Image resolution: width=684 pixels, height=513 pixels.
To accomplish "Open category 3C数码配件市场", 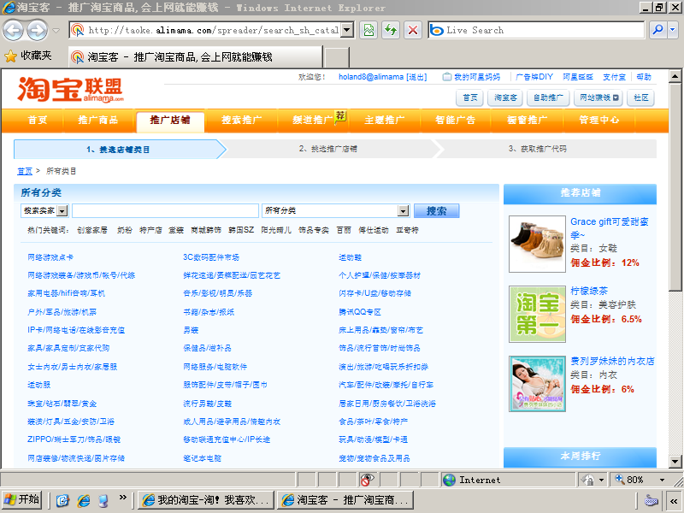I will point(211,257).
